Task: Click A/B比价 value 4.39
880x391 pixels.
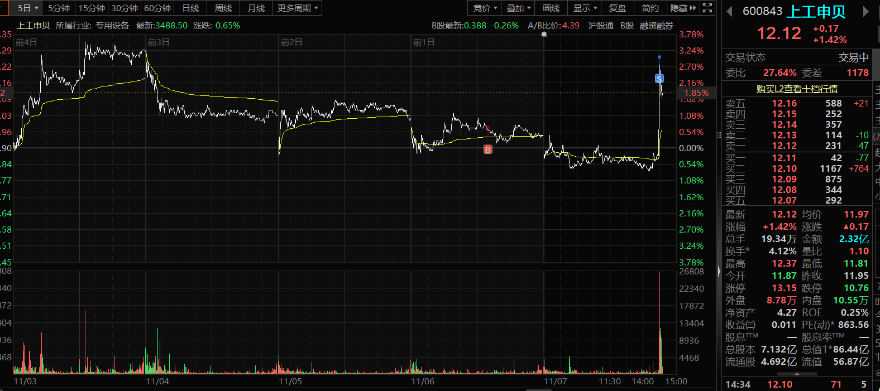Action: point(571,26)
